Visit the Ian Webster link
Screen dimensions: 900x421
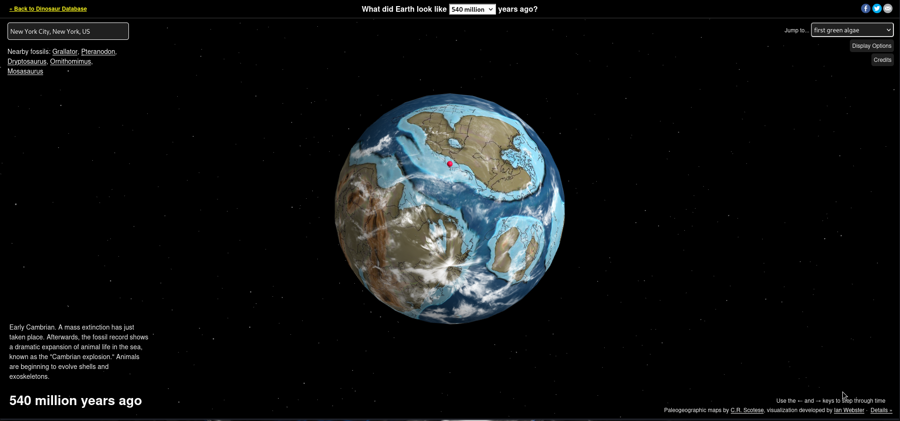click(x=848, y=410)
